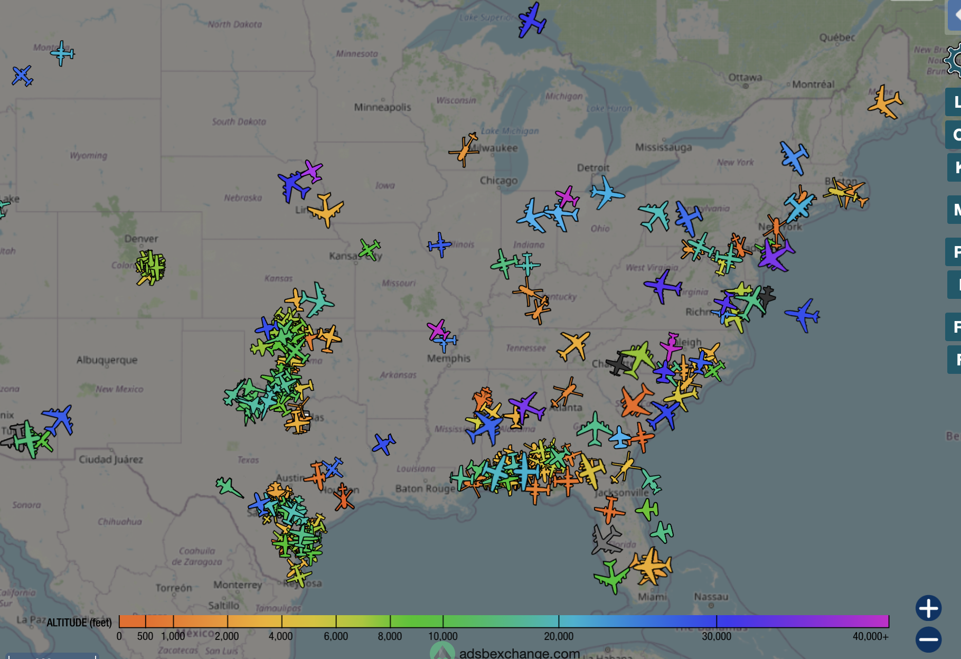Select the cyan aircraft over Montana
Image resolution: width=961 pixels, height=659 pixels.
(63, 53)
